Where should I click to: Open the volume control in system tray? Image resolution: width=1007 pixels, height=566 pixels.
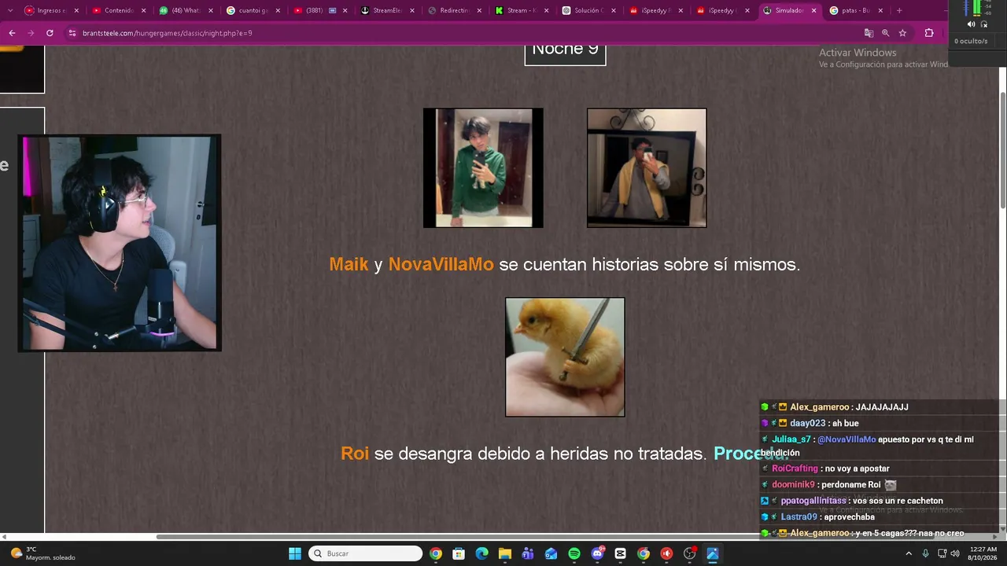(955, 553)
